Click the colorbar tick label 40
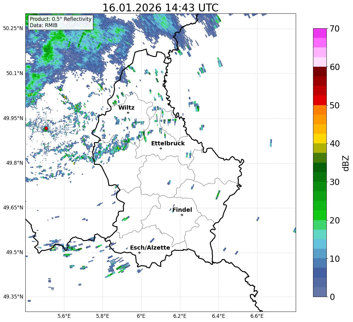This screenshot has width=353, height=322. [x=335, y=144]
